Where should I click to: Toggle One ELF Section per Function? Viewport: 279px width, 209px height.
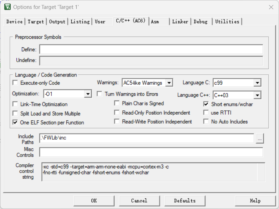tap(15, 122)
